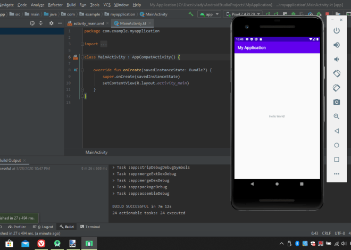Image resolution: width=351 pixels, height=250 pixels.
Task: Click the 'java' breadcrumb folder
Action: [x=50, y=14]
